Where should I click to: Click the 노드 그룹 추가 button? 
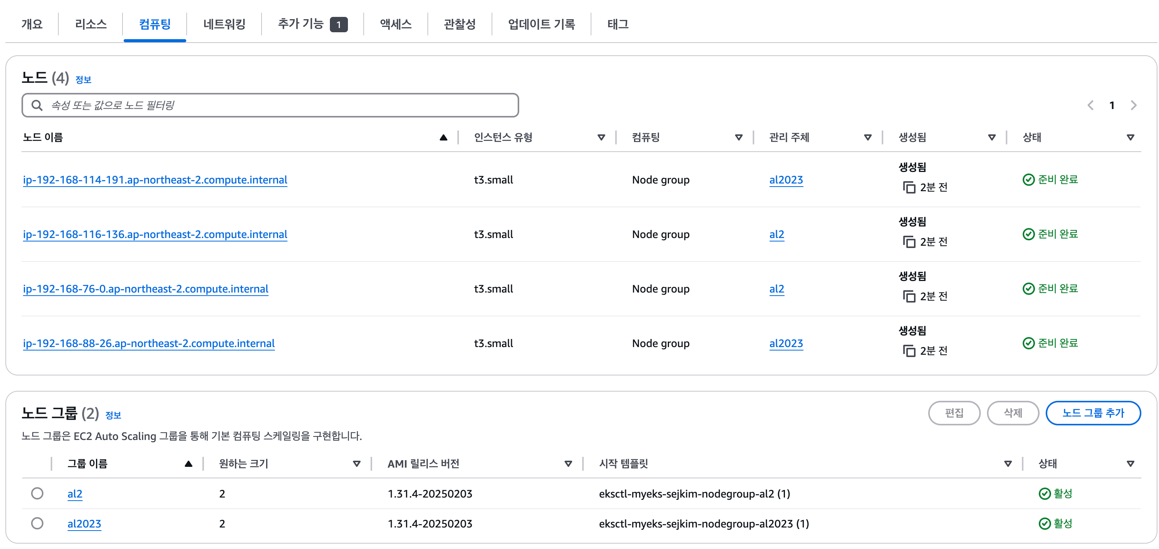(1093, 412)
